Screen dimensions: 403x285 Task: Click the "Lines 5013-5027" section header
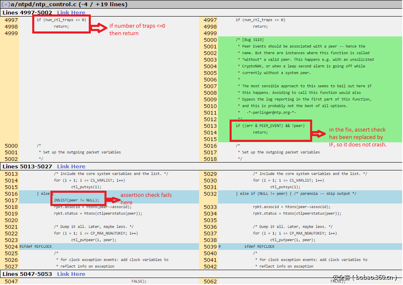(27, 166)
